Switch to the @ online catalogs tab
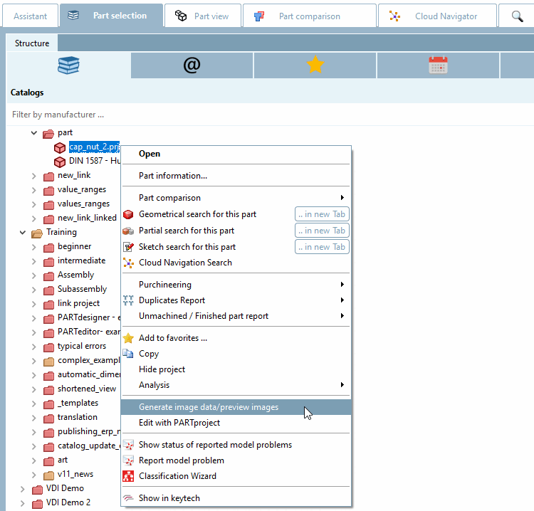 point(192,65)
